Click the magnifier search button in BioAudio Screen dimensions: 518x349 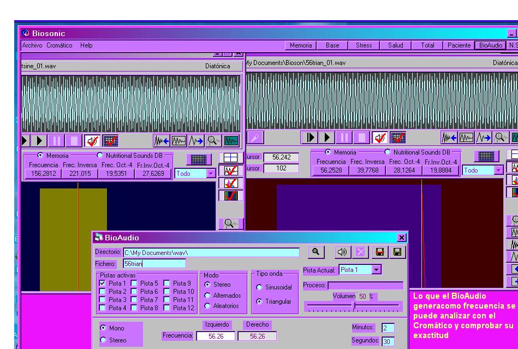[317, 252]
